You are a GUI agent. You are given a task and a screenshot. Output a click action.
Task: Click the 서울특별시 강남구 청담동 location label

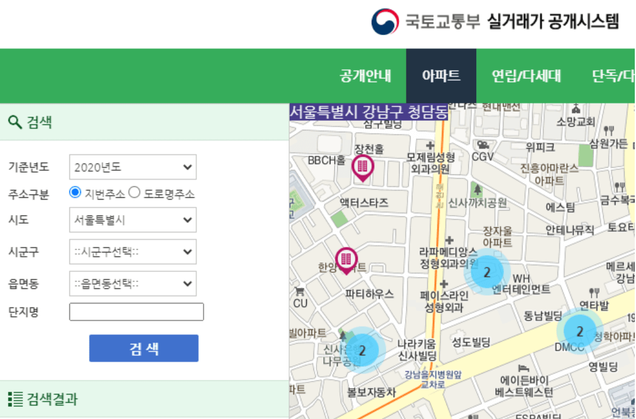click(x=369, y=112)
